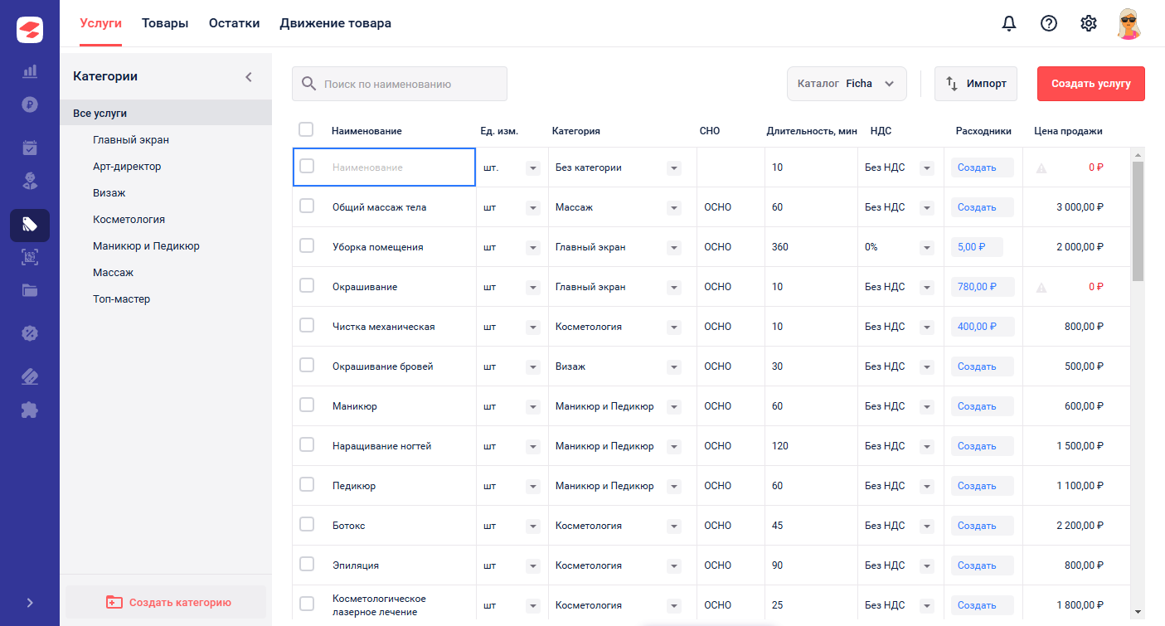1165x626 pixels.
Task: Click the search magnifier icon
Action: [308, 84]
